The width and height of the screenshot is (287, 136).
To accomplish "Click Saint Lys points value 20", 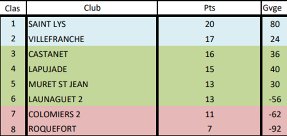I will (x=209, y=24).
